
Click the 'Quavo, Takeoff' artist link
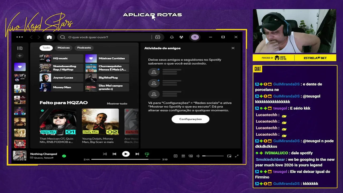(x=43, y=158)
